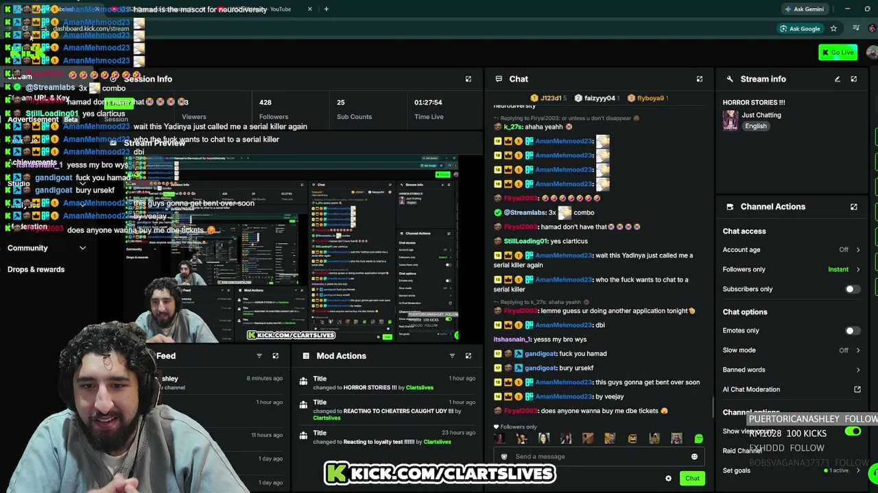Click the Just Chatting category label
This screenshot has height=493, width=878.
click(x=761, y=115)
